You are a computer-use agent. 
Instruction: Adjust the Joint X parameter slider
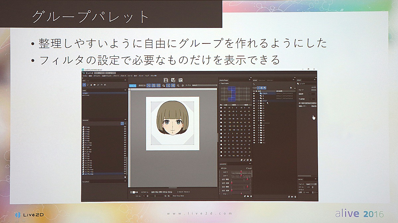click(241, 172)
